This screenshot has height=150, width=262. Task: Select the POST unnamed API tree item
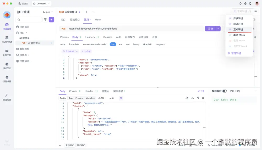35,43
